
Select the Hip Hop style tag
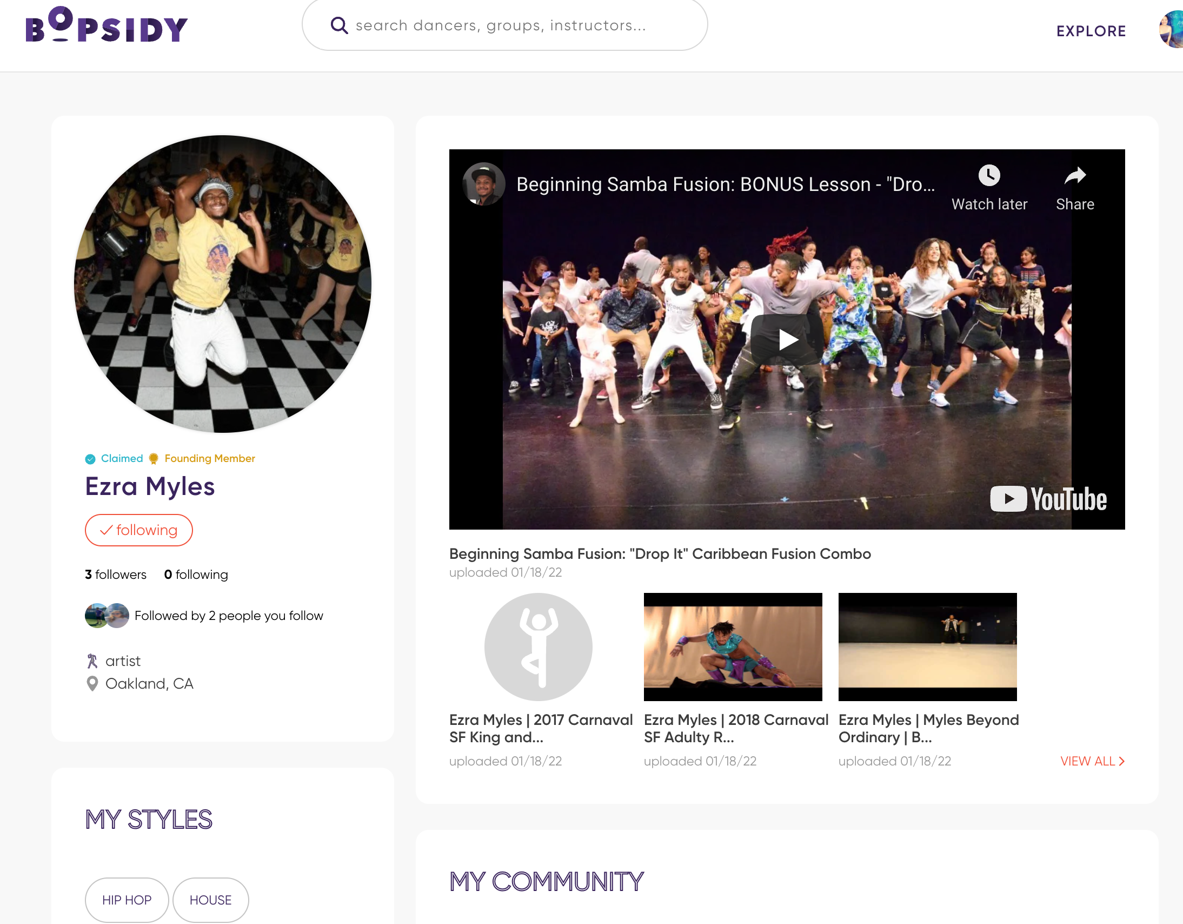point(127,900)
